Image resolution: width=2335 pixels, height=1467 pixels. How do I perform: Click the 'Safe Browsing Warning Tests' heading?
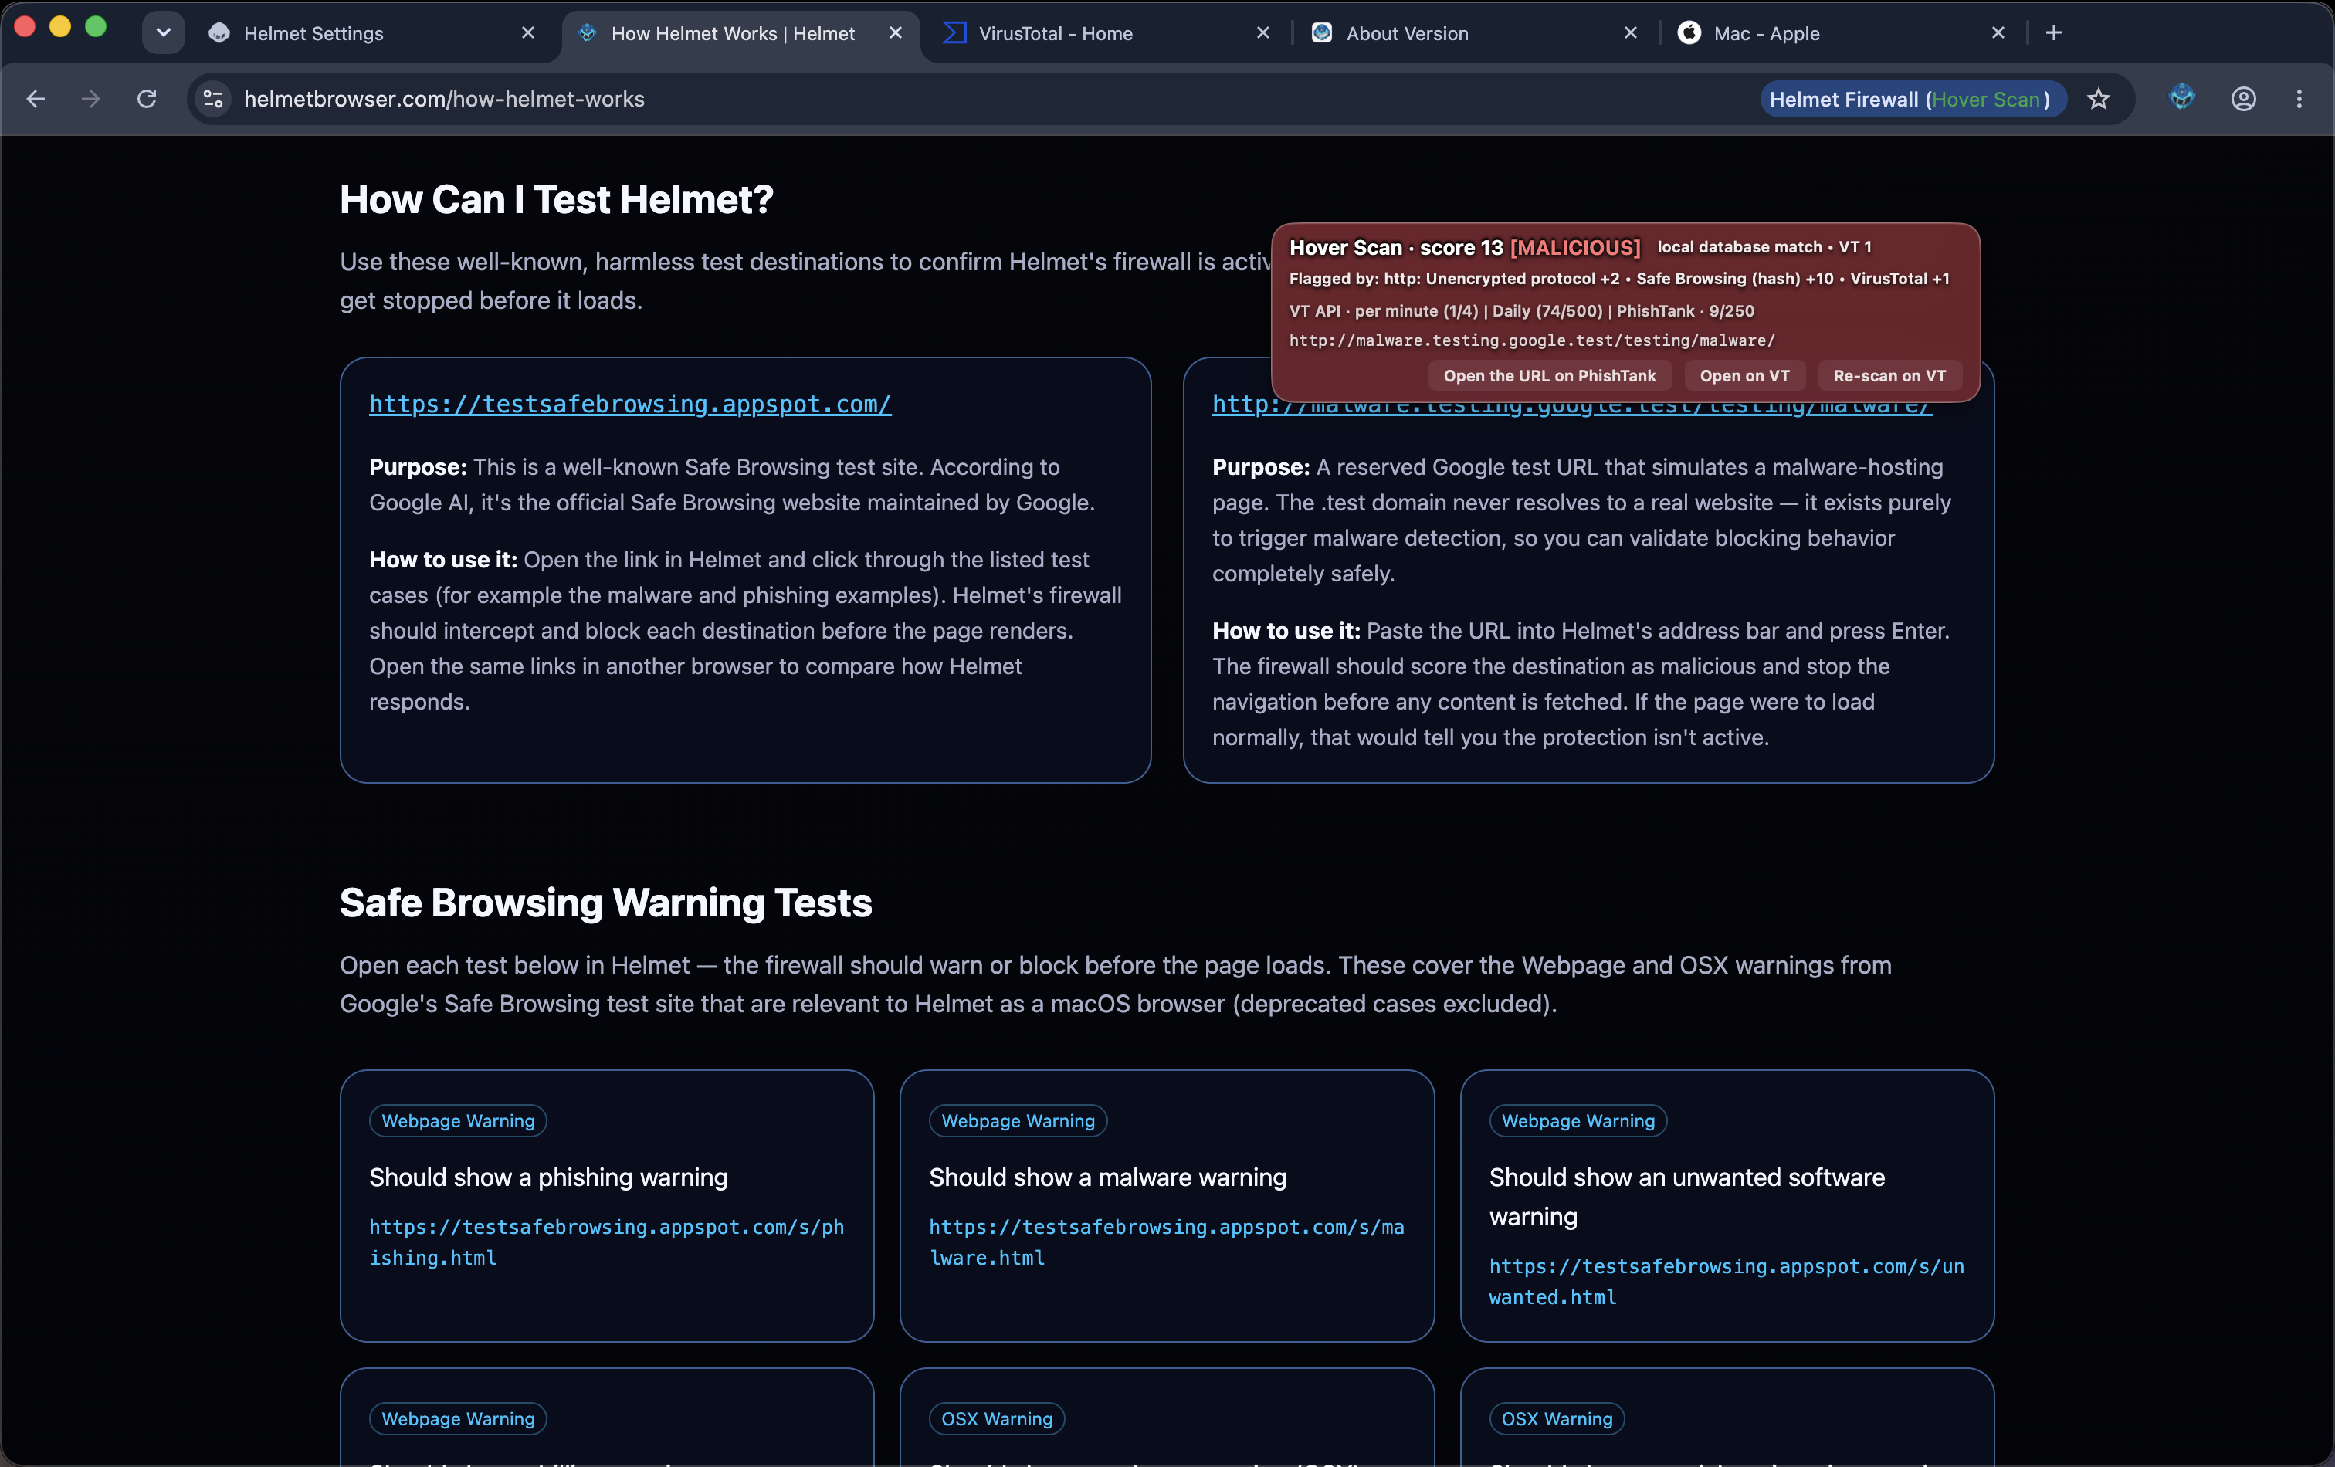coord(606,903)
